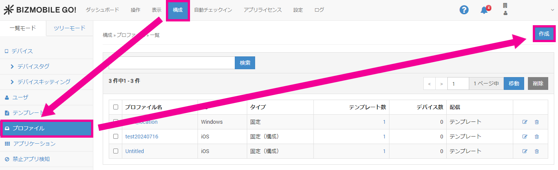Open the help question mark icon
Screen dimensions: 558x170
coord(464,10)
